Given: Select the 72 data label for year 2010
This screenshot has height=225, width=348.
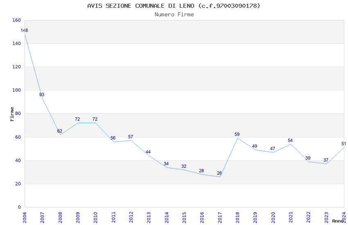Looking at the screenshot, I should click(95, 119).
